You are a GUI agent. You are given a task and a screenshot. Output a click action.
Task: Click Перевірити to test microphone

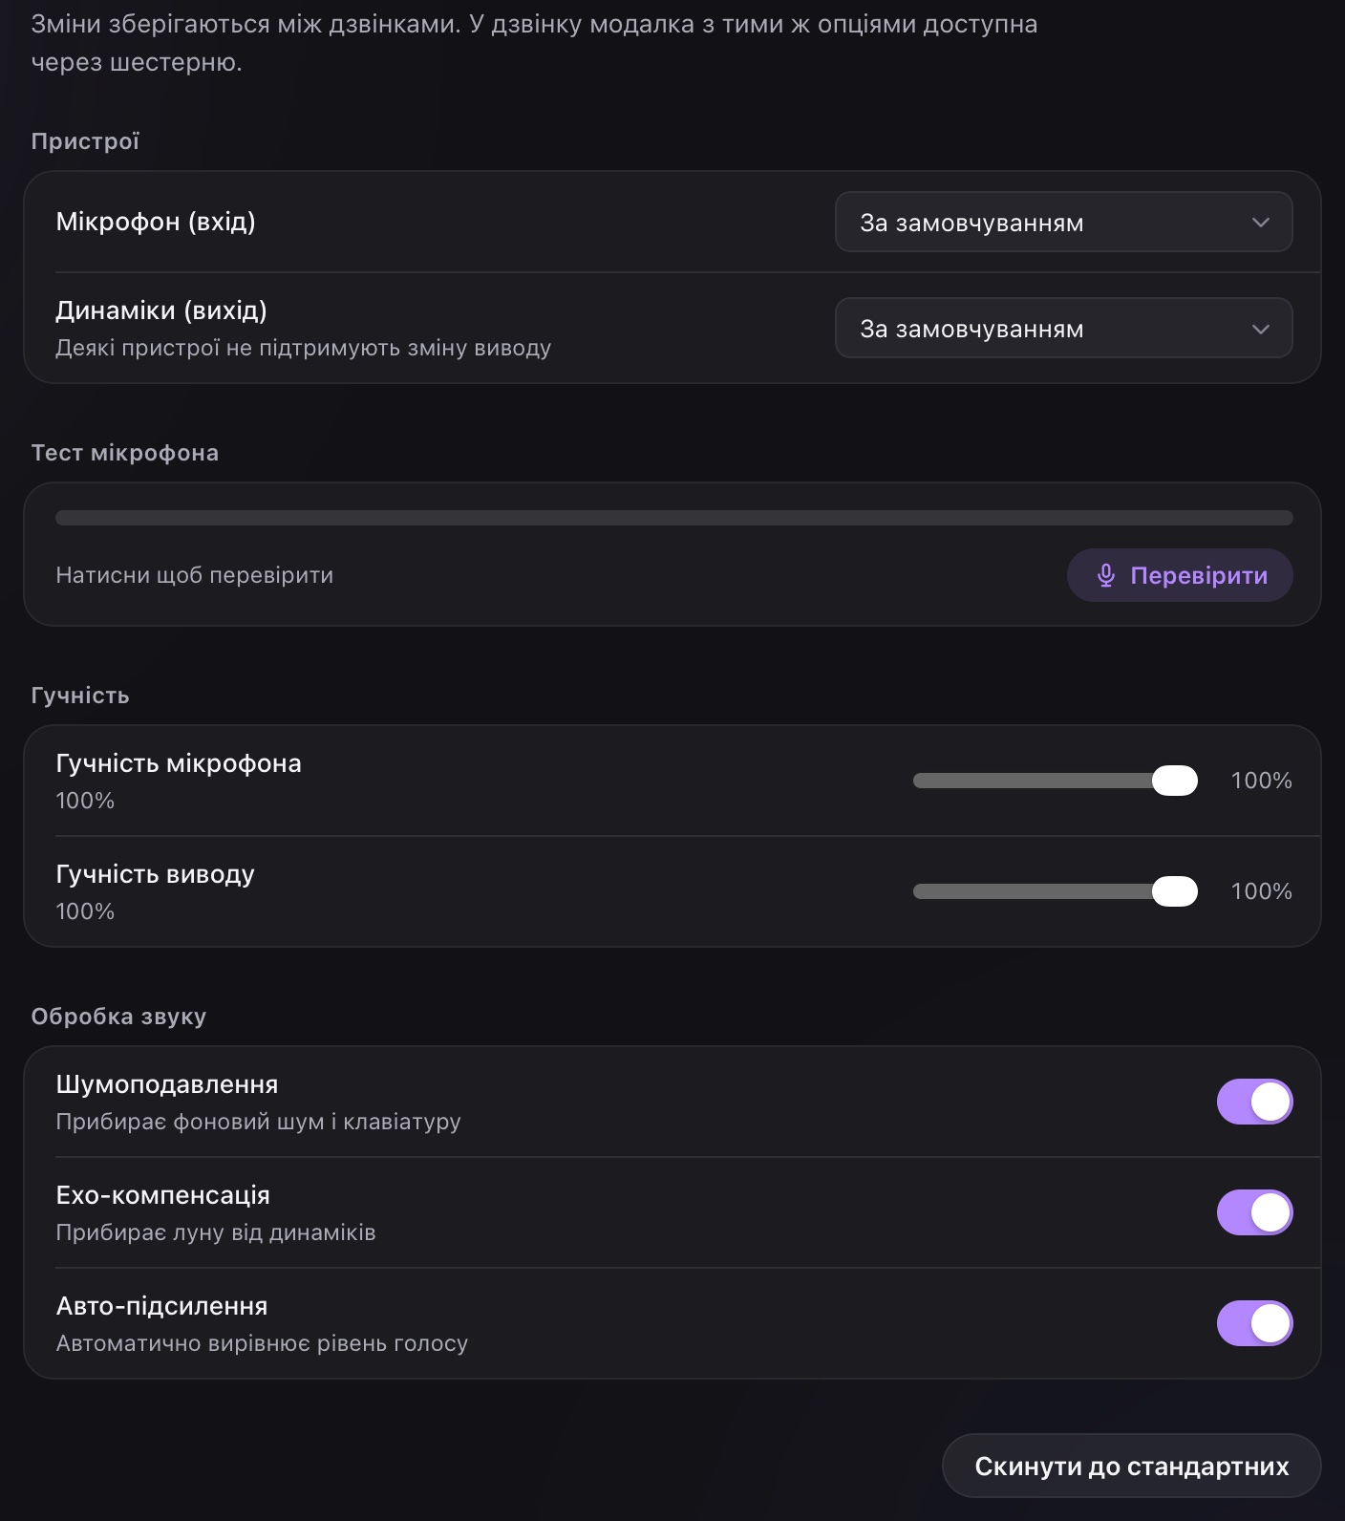(x=1180, y=575)
